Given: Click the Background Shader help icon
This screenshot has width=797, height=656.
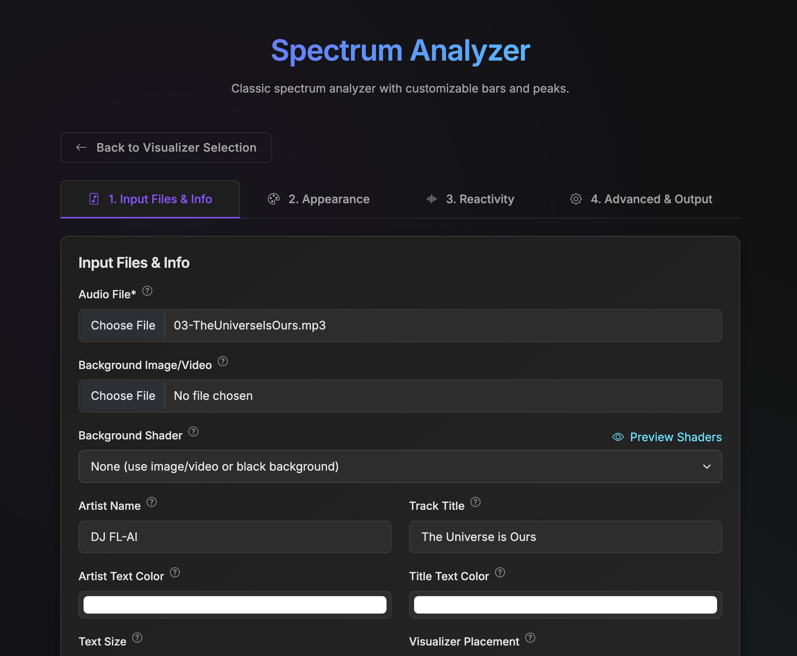Looking at the screenshot, I should [193, 432].
